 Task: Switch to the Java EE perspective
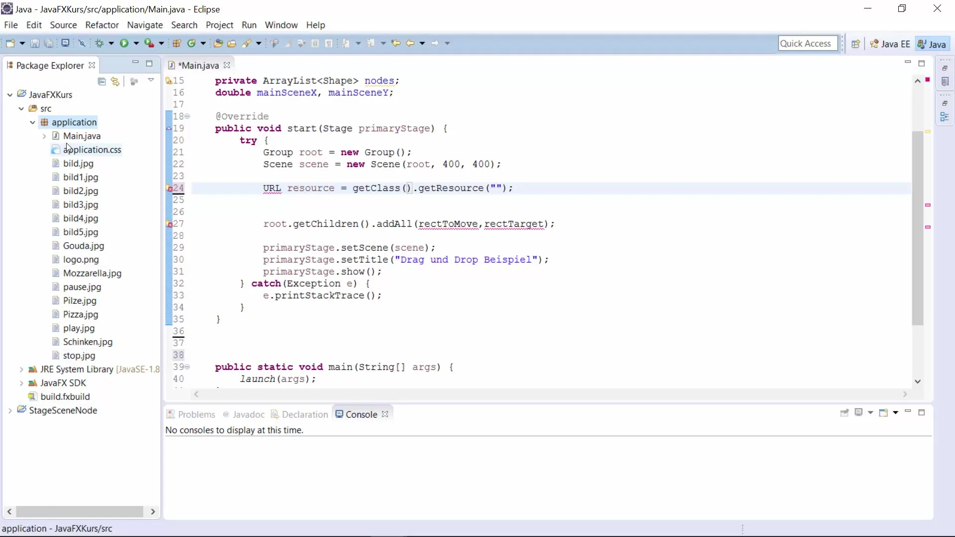click(890, 44)
